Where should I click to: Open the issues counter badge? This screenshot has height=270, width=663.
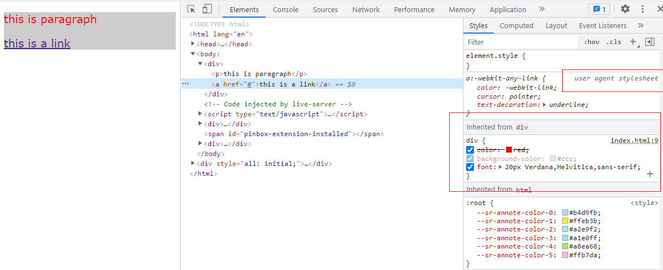click(x=599, y=9)
